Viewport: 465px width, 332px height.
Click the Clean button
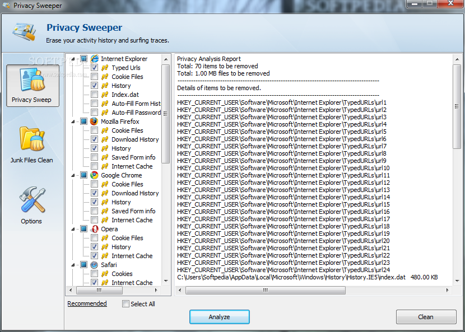point(426,317)
